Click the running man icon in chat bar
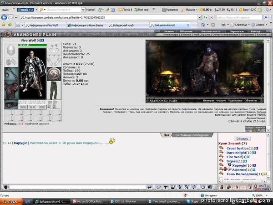 pos(180,187)
